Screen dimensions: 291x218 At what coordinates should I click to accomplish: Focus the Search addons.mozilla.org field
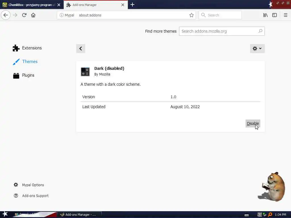[x=222, y=31]
